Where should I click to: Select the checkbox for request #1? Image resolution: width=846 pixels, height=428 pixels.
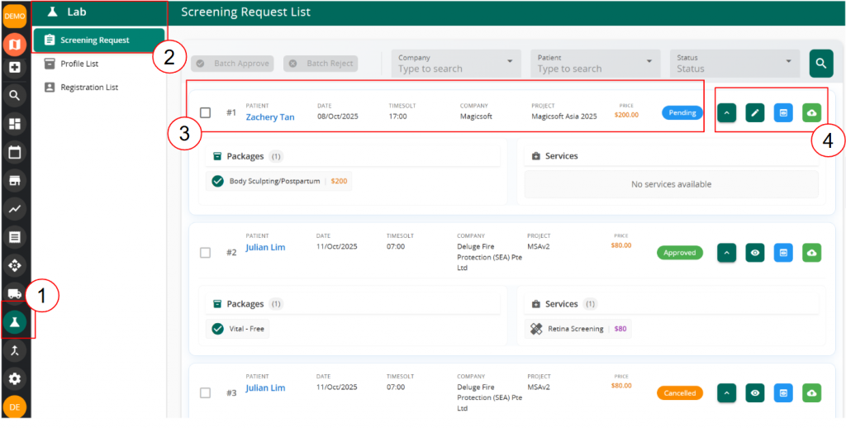[x=206, y=112]
